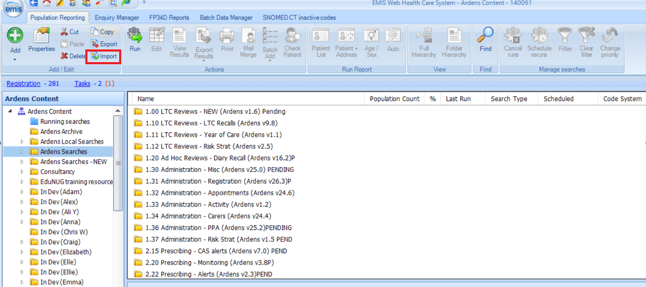Switch to Full Hierarchy view
Viewport: 646px width, 287px height.
424,43
